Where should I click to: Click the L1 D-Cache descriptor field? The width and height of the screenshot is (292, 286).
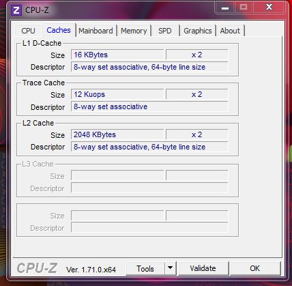[x=149, y=67]
